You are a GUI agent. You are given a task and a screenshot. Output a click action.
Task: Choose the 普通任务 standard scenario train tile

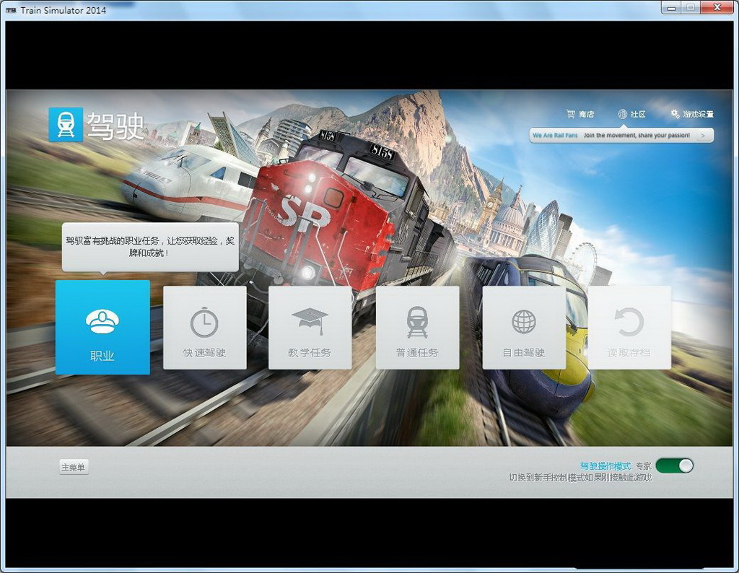[417, 328]
